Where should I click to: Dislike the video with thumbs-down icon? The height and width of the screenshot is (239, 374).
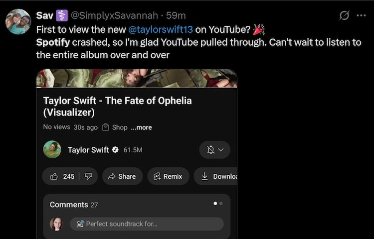(88, 176)
